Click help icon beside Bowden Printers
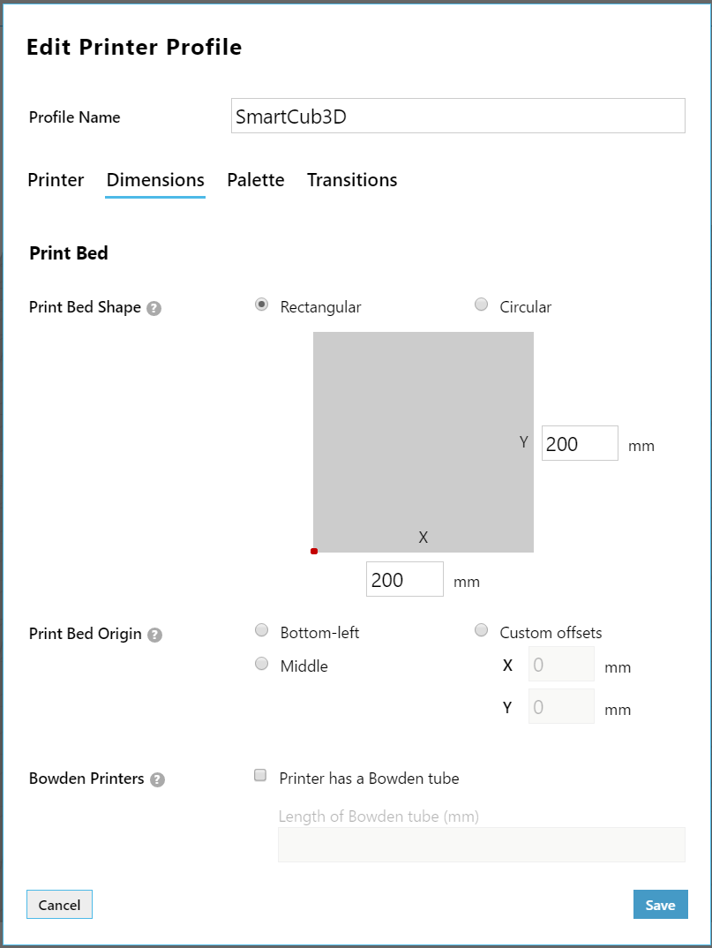Image resolution: width=712 pixels, height=948 pixels. 157,779
